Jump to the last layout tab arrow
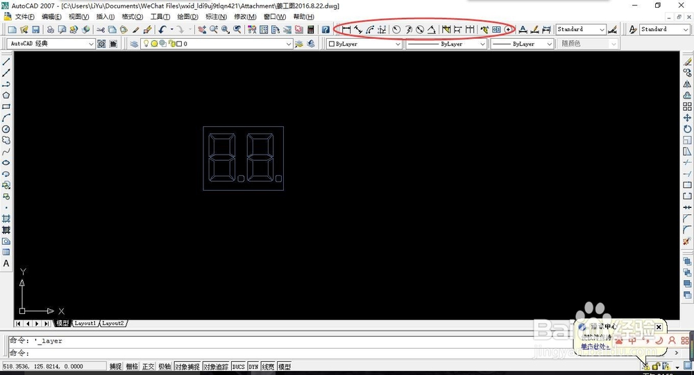Image resolution: width=694 pixels, height=375 pixels. point(46,324)
